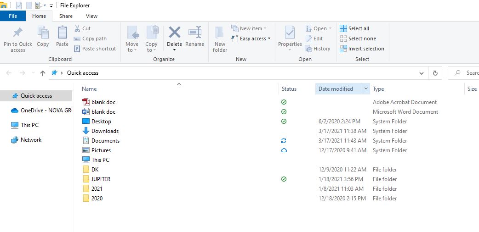Click Invert selection
479x232 pixels.
coord(362,49)
